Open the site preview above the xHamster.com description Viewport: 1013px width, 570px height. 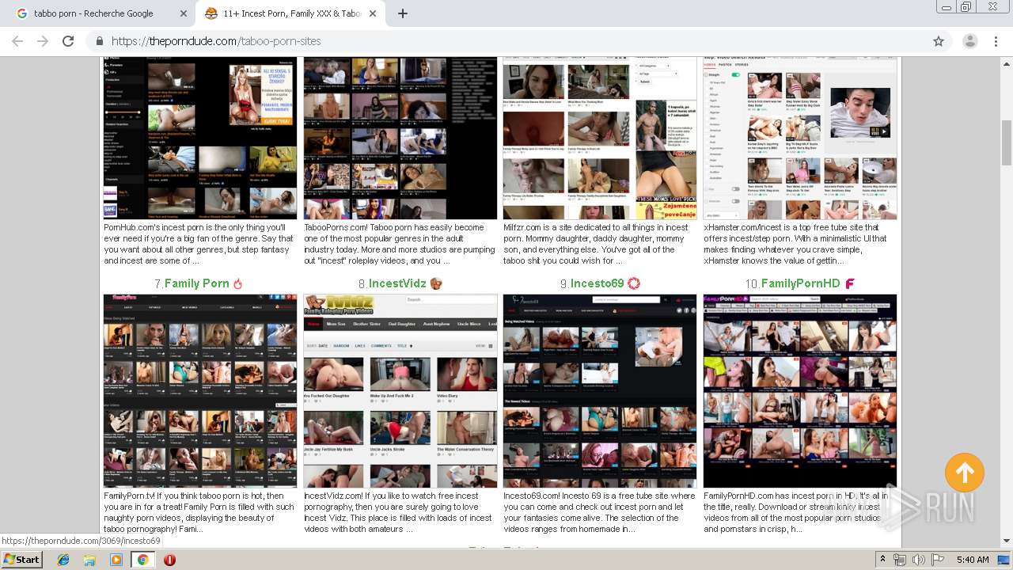pyautogui.click(x=800, y=138)
